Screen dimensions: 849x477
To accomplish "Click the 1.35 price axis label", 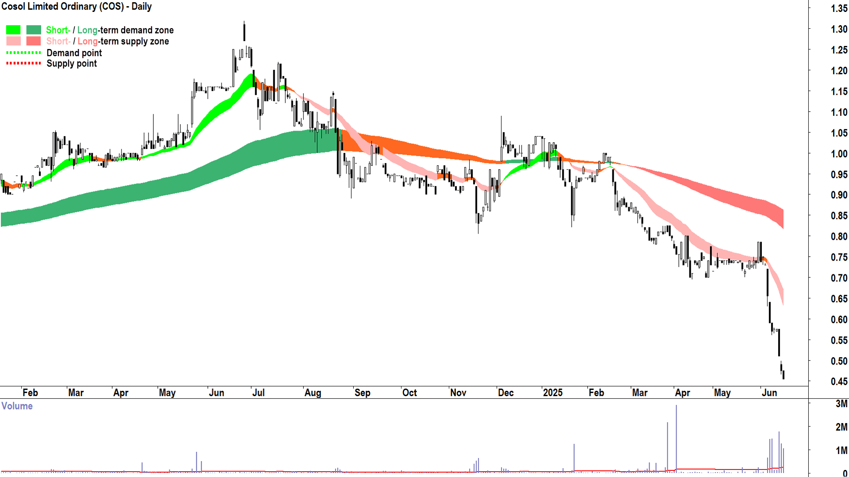I will [x=839, y=8].
